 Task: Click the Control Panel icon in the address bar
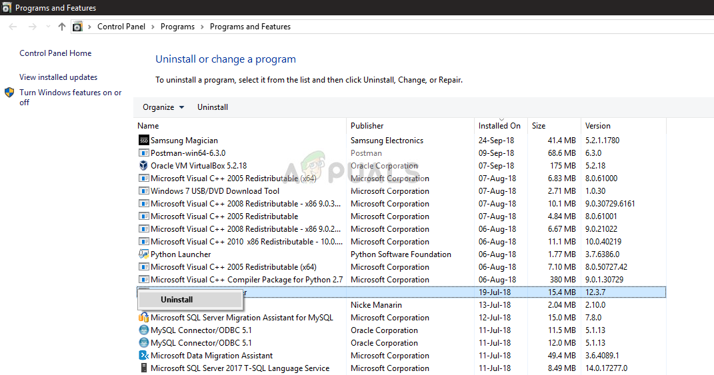point(78,27)
